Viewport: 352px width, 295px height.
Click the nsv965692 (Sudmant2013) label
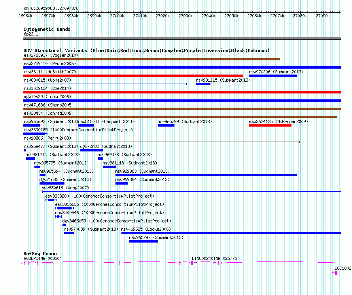coord(51,121)
